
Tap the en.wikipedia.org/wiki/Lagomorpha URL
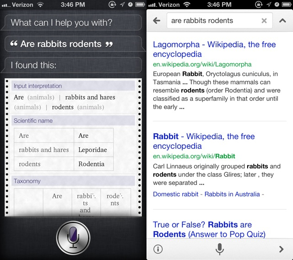(x=202, y=64)
